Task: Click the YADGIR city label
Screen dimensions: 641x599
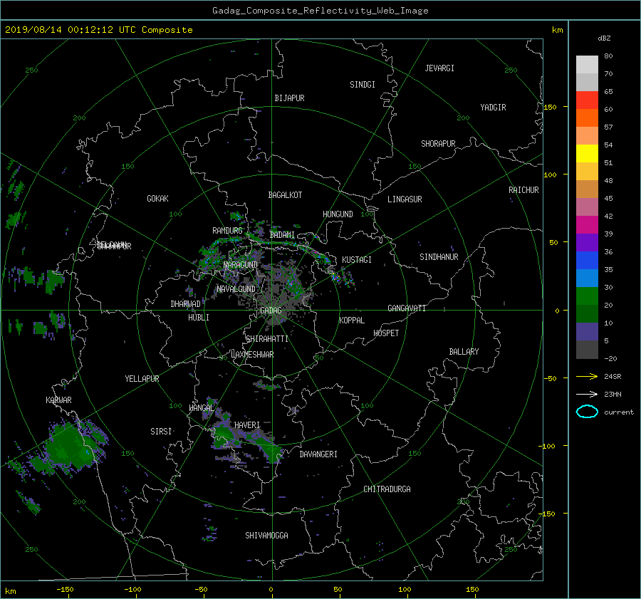Action: tap(493, 108)
